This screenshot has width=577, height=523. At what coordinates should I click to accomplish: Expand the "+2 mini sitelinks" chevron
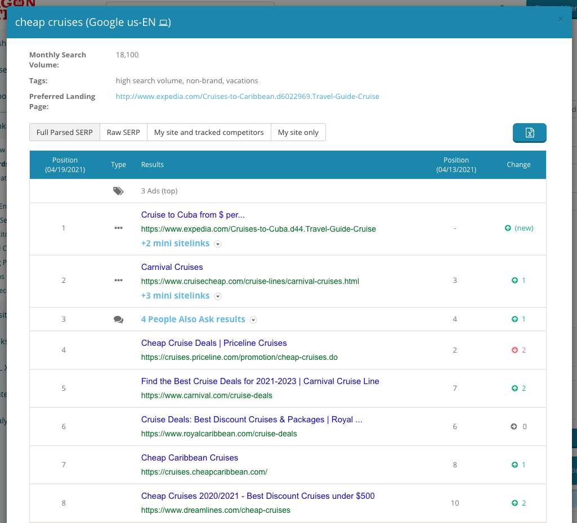(x=218, y=244)
